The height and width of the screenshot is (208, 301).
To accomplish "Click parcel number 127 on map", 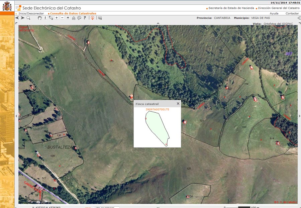I will click(44, 178).
